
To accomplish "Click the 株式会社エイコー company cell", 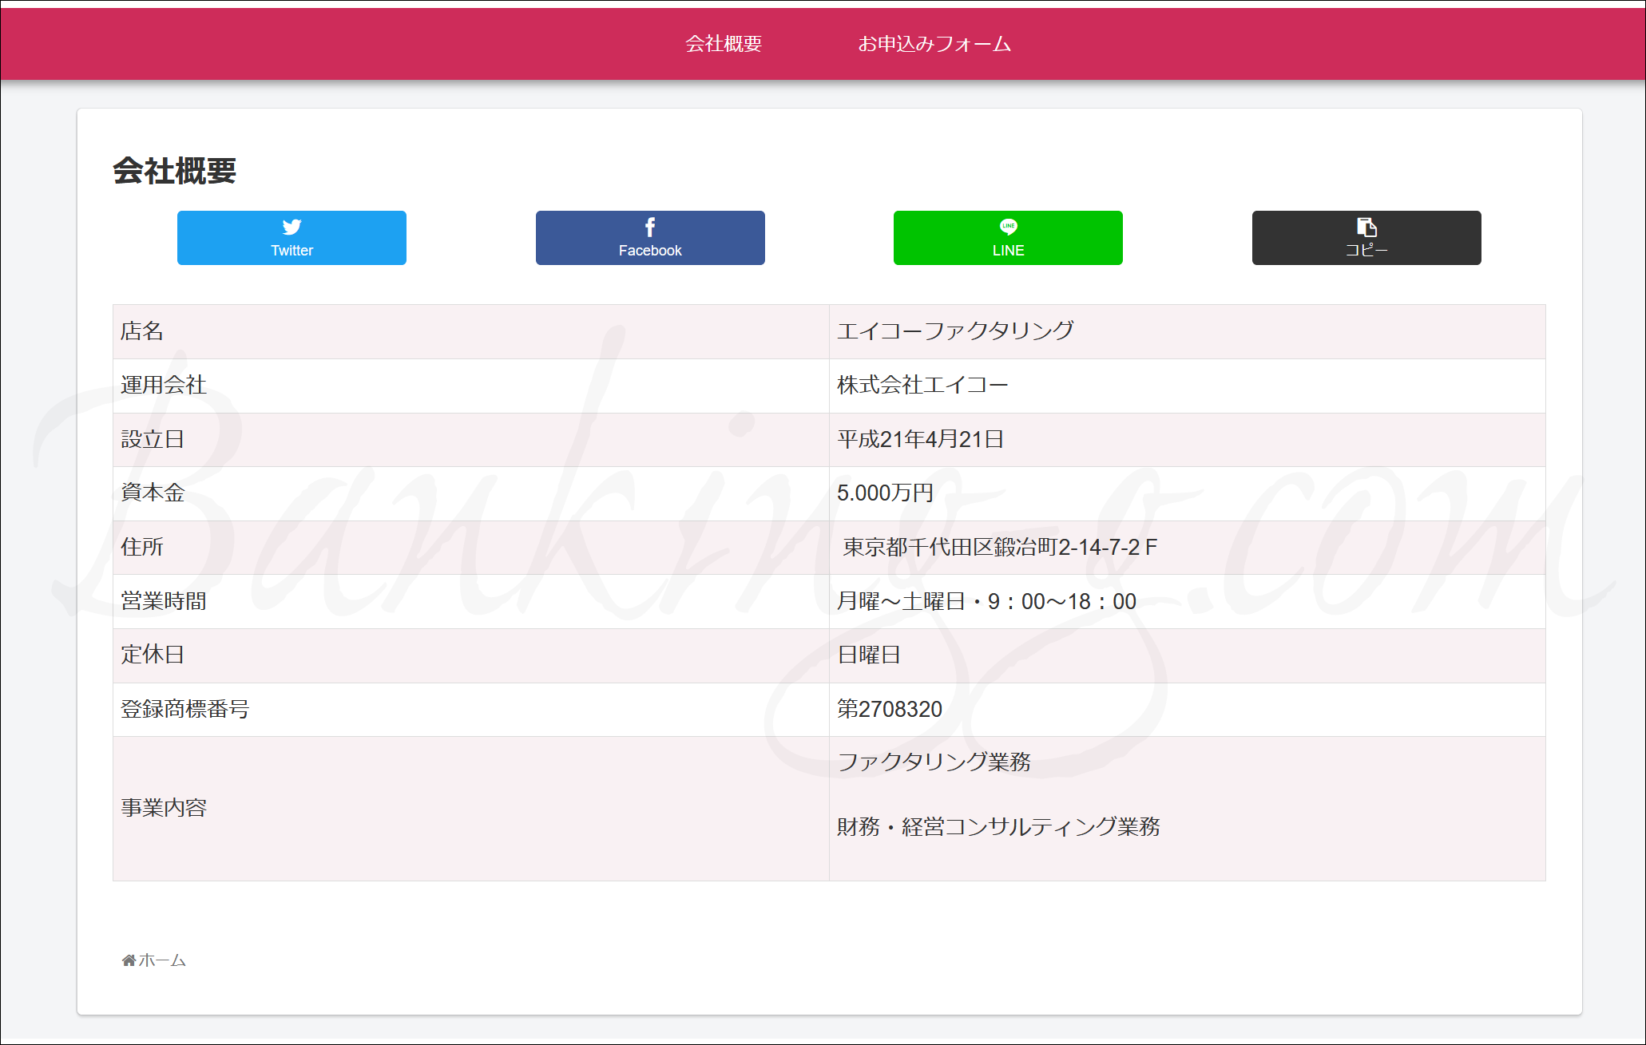I will click(x=922, y=386).
